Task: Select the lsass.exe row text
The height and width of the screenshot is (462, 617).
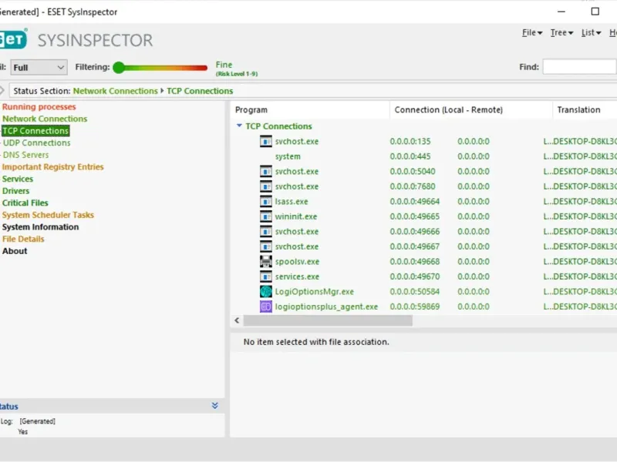Action: (x=292, y=202)
